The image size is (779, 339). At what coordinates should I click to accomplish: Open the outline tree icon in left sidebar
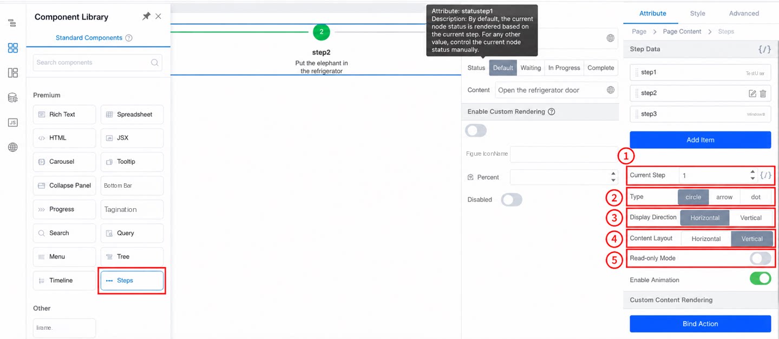click(x=12, y=23)
